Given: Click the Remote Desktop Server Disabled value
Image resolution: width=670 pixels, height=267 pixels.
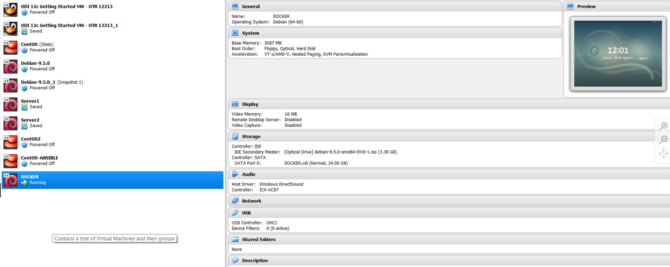Looking at the screenshot, I should (293, 120).
